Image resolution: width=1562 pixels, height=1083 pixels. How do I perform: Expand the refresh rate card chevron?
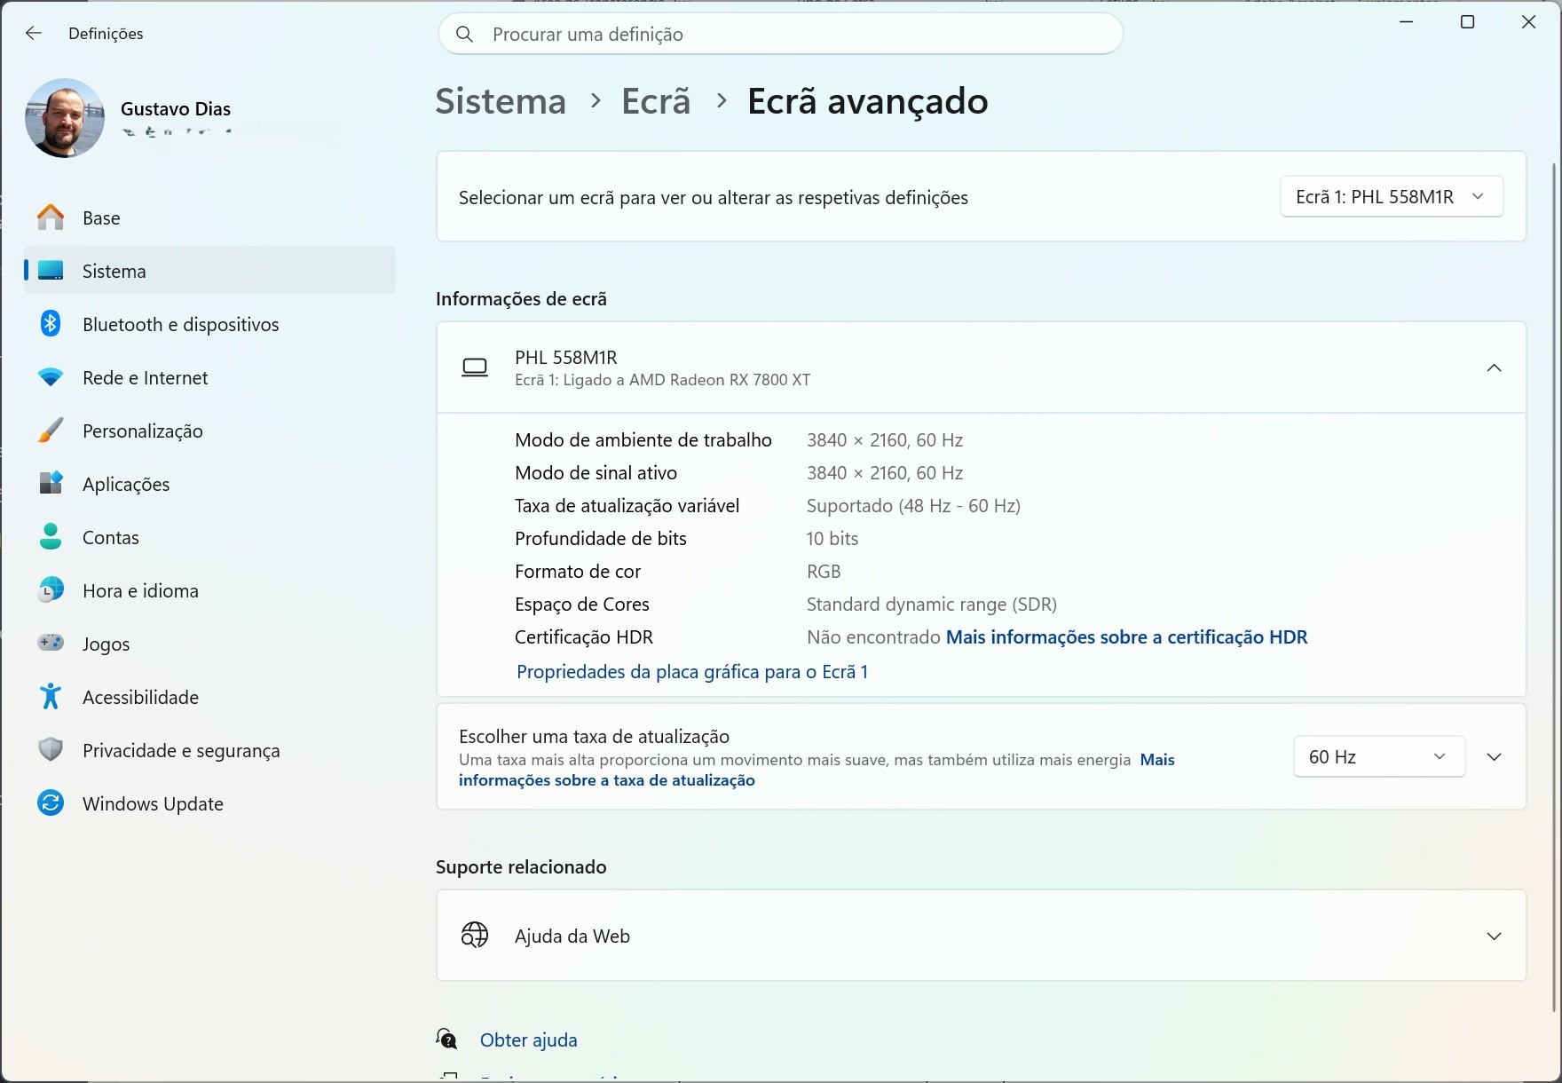pyautogui.click(x=1494, y=757)
